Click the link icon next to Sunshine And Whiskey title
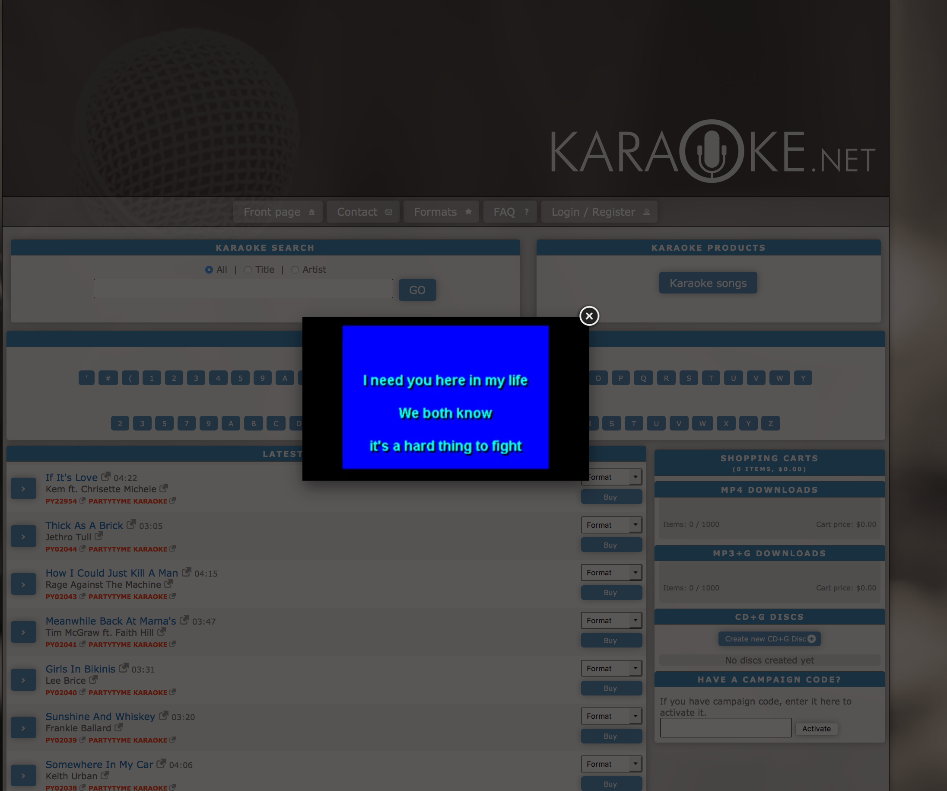Viewport: 947px width, 791px height. point(163,716)
